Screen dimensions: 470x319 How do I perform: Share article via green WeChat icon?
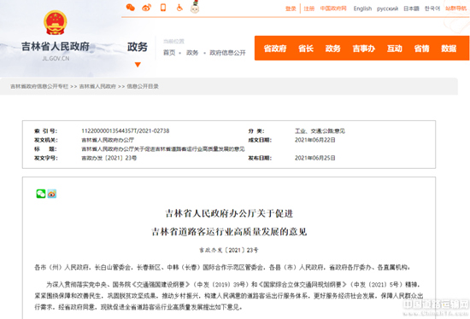[x=41, y=194]
